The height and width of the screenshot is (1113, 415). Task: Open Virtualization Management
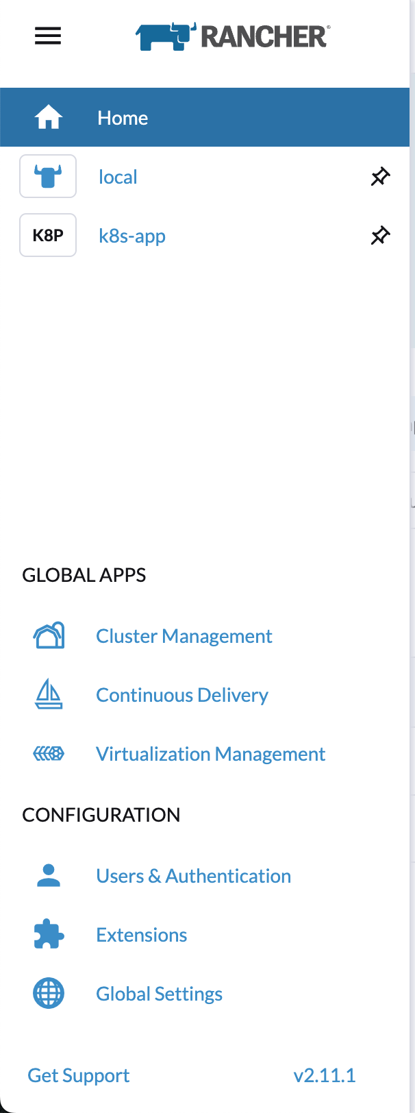(211, 755)
